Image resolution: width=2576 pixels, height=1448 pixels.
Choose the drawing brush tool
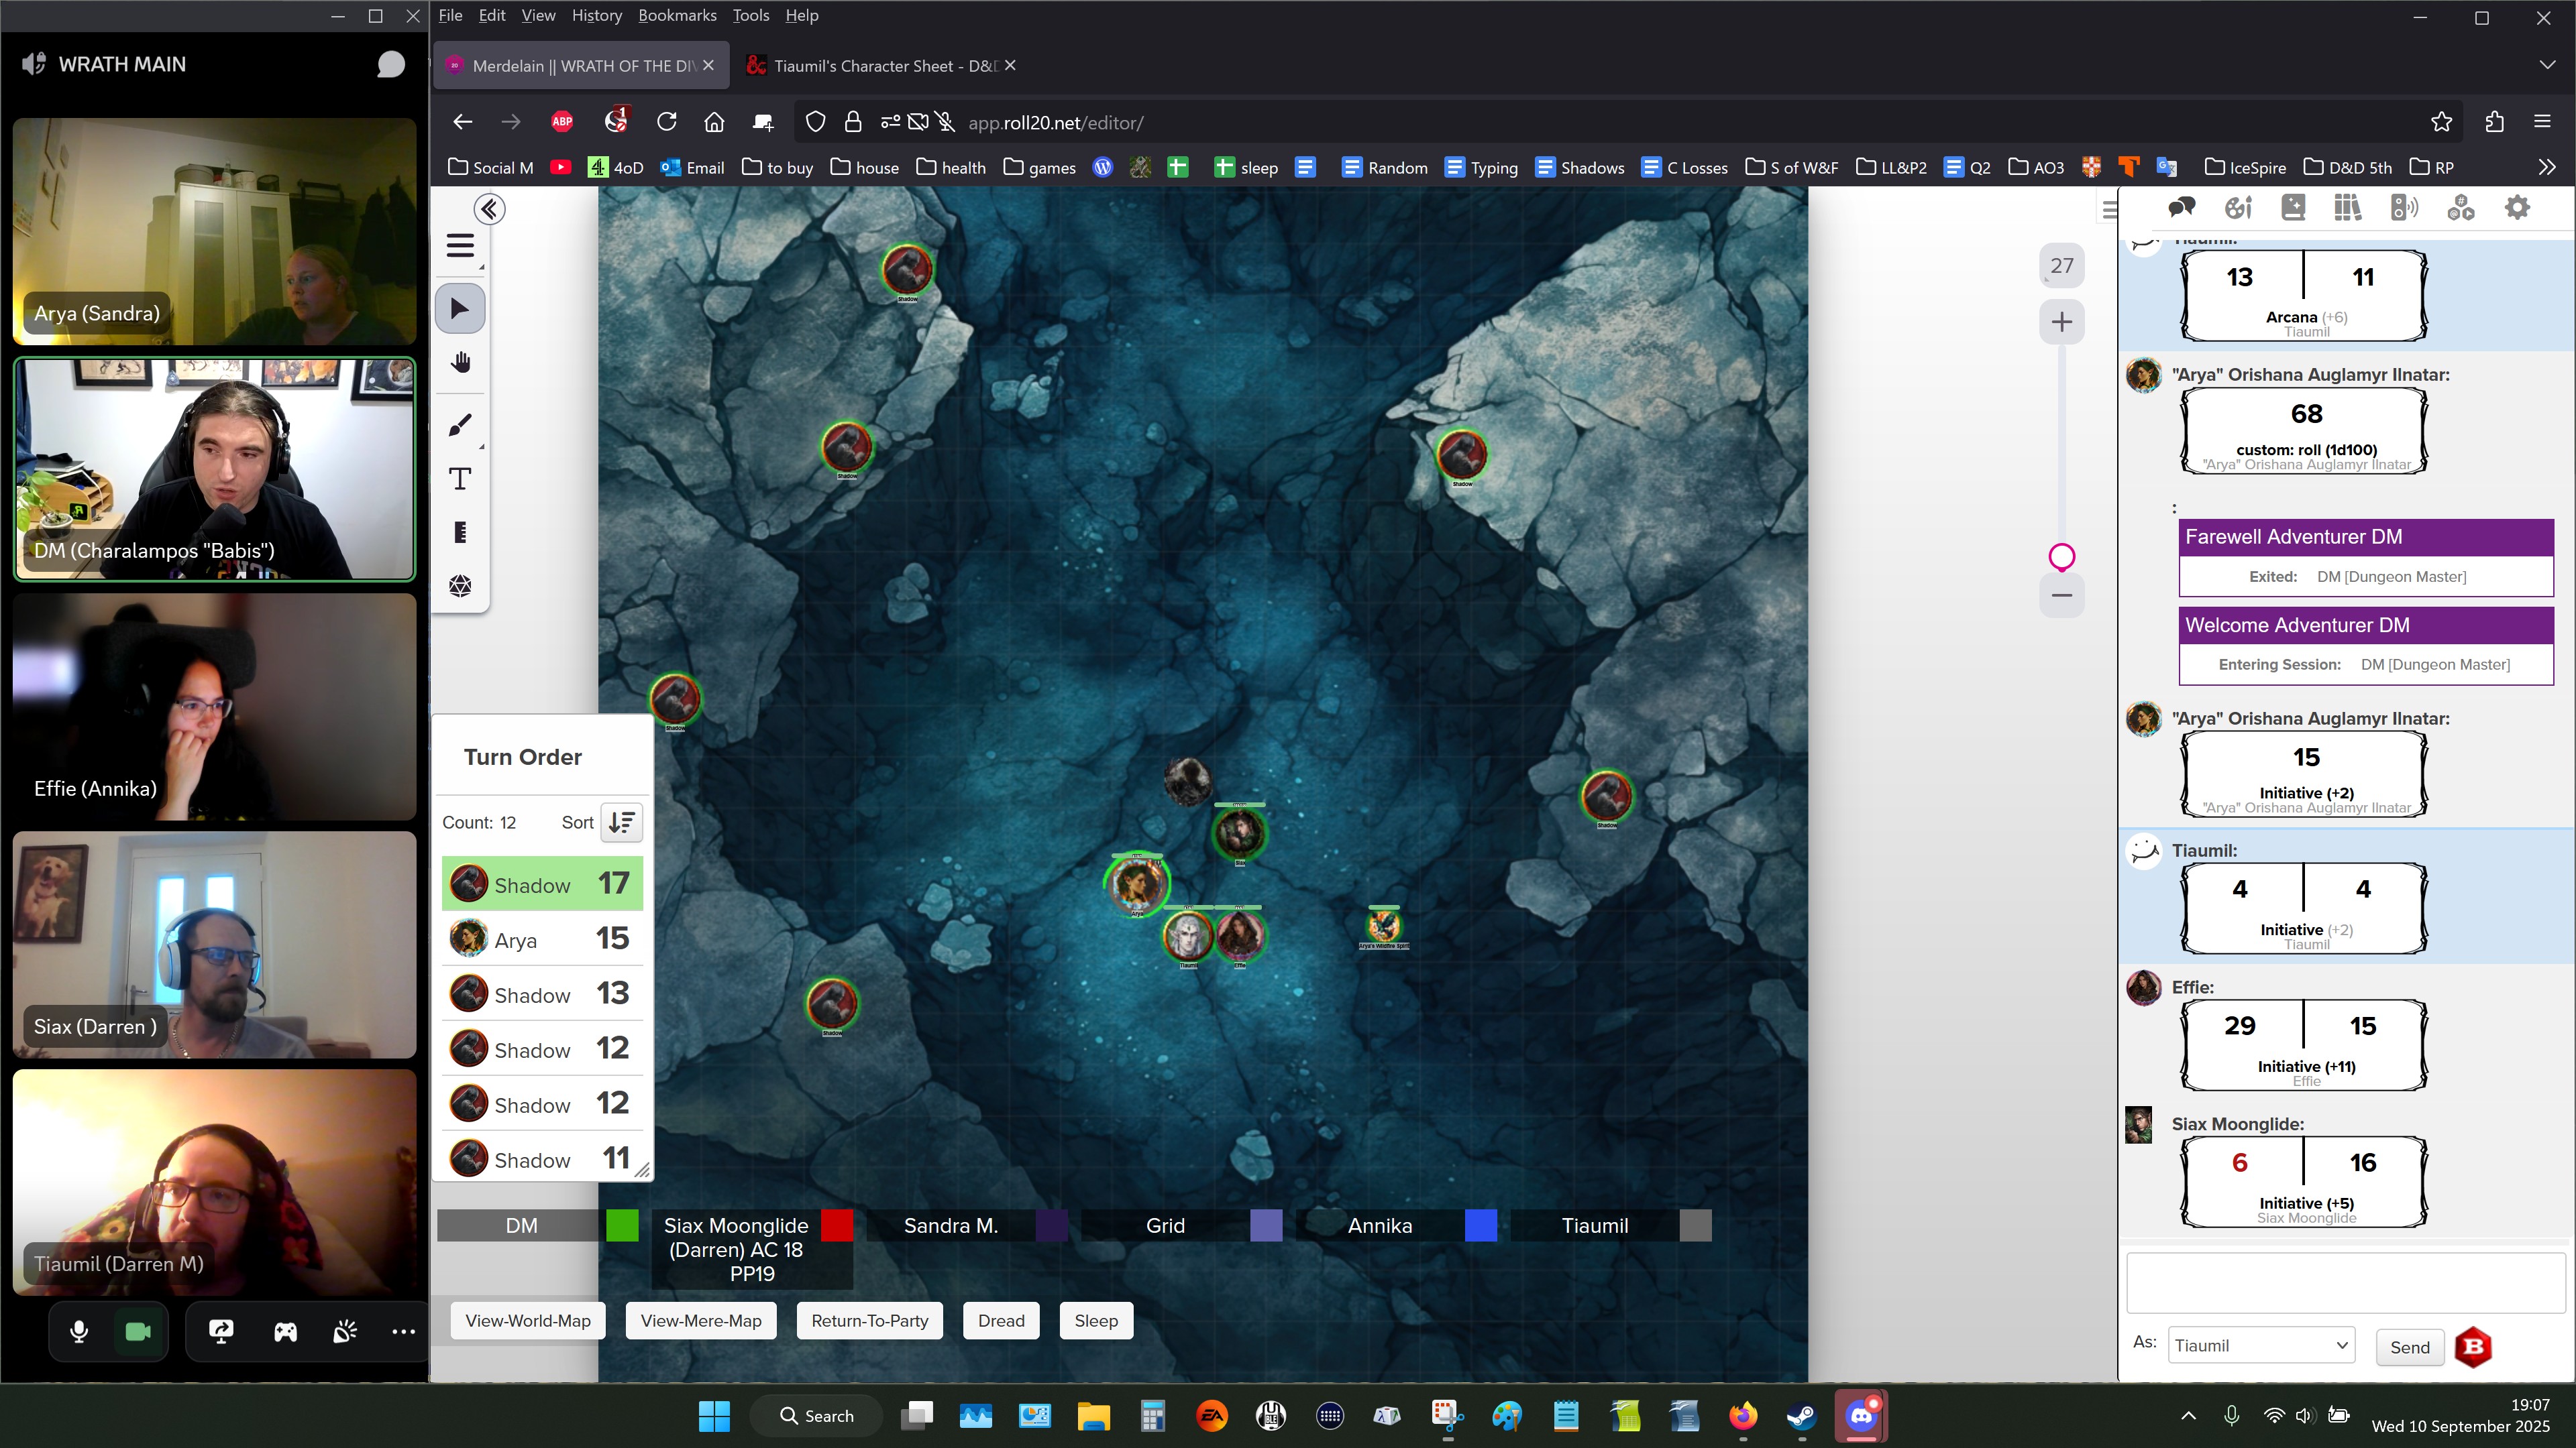coord(460,426)
